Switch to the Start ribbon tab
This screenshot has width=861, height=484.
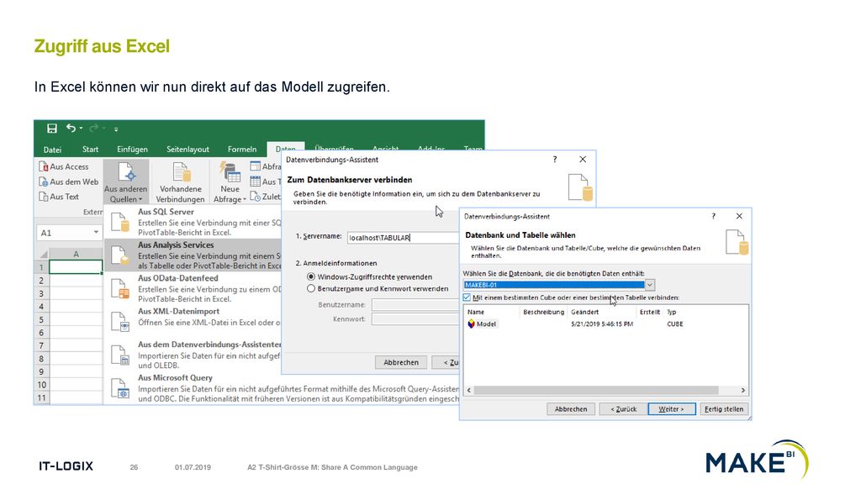click(90, 150)
